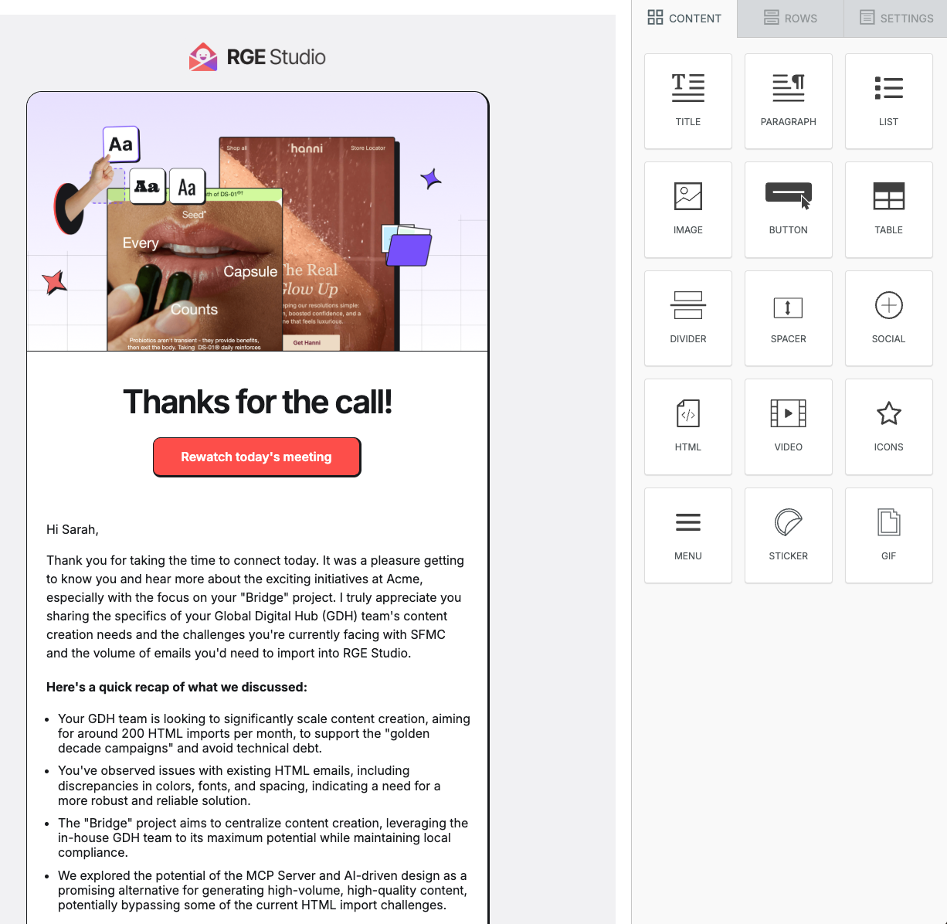Select the Button content block
The image size is (947, 924).
[788, 209]
